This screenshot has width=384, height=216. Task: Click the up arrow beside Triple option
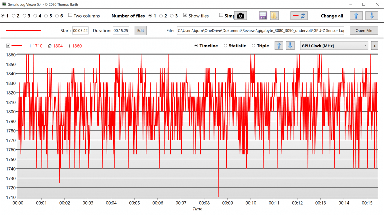(279, 46)
